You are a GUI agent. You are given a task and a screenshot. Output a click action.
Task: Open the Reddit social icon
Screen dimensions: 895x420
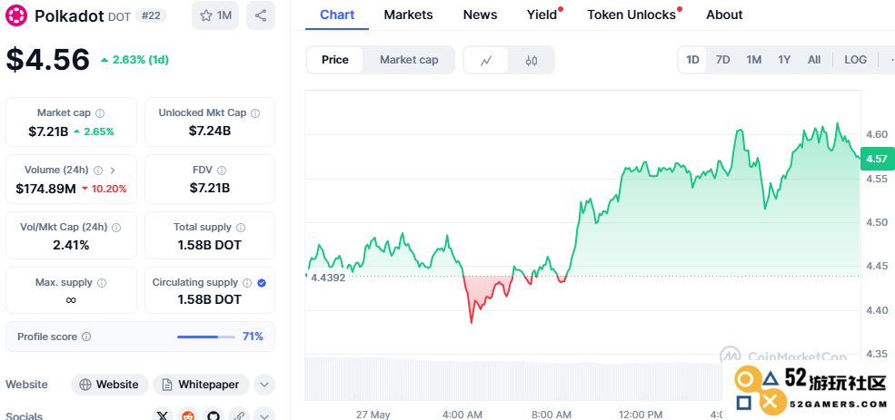click(x=188, y=415)
